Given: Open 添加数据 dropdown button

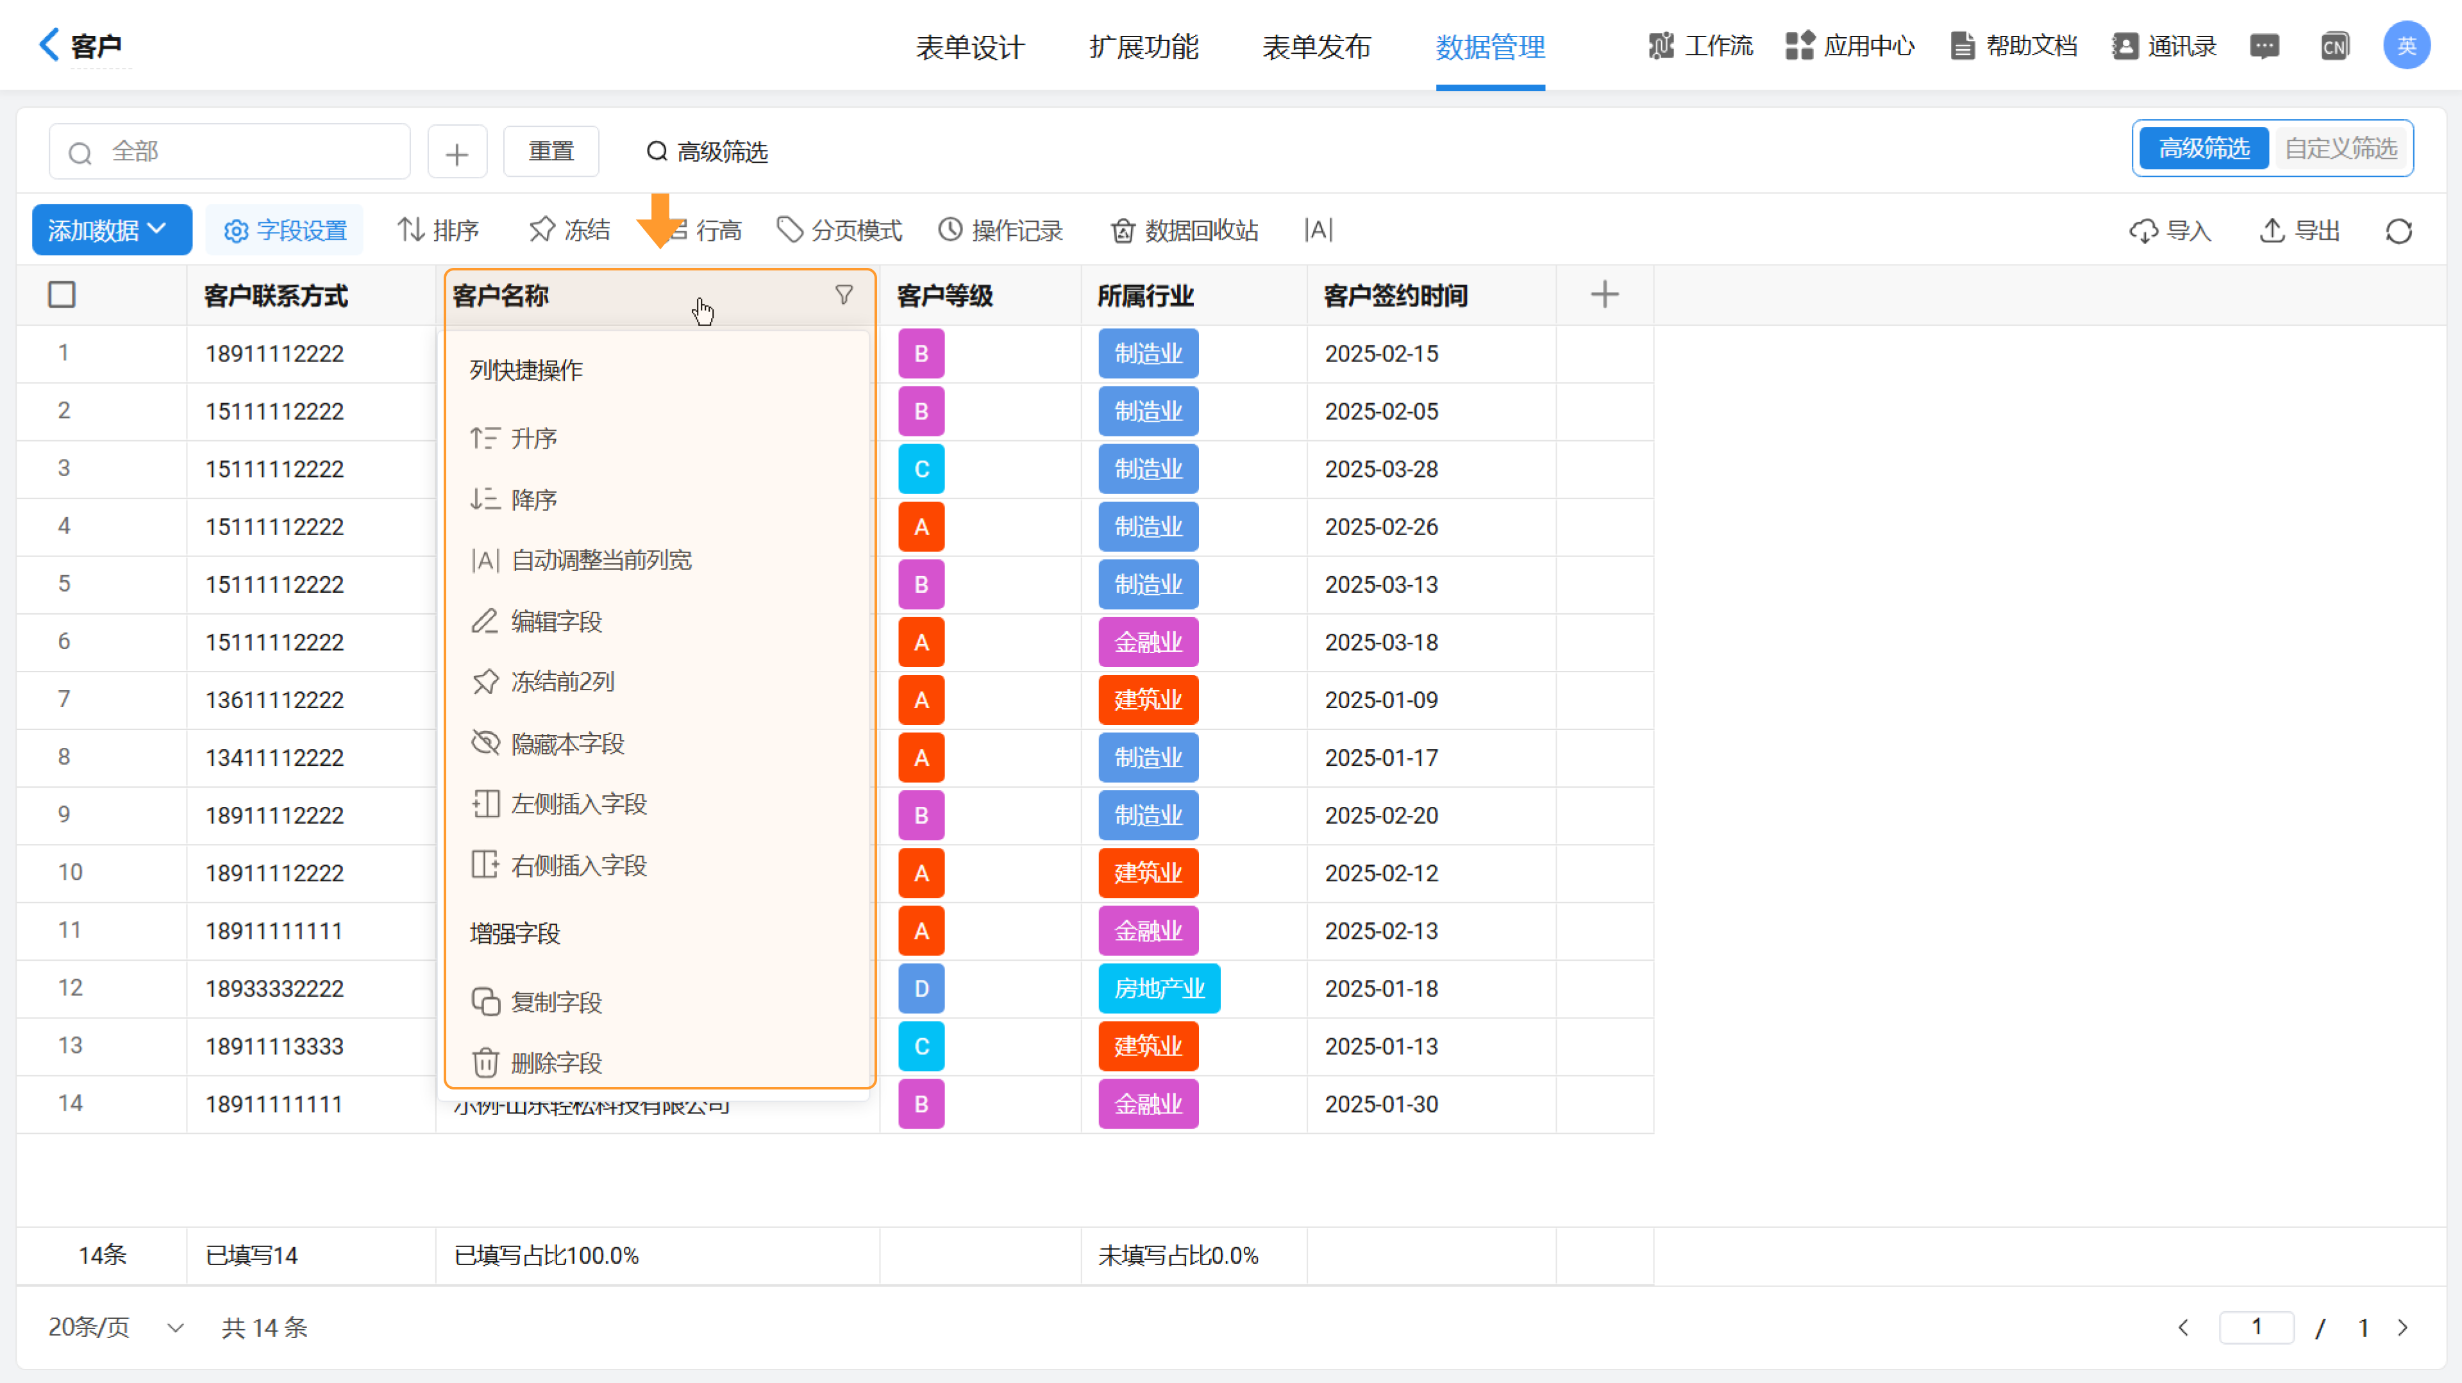Looking at the screenshot, I should pos(112,230).
